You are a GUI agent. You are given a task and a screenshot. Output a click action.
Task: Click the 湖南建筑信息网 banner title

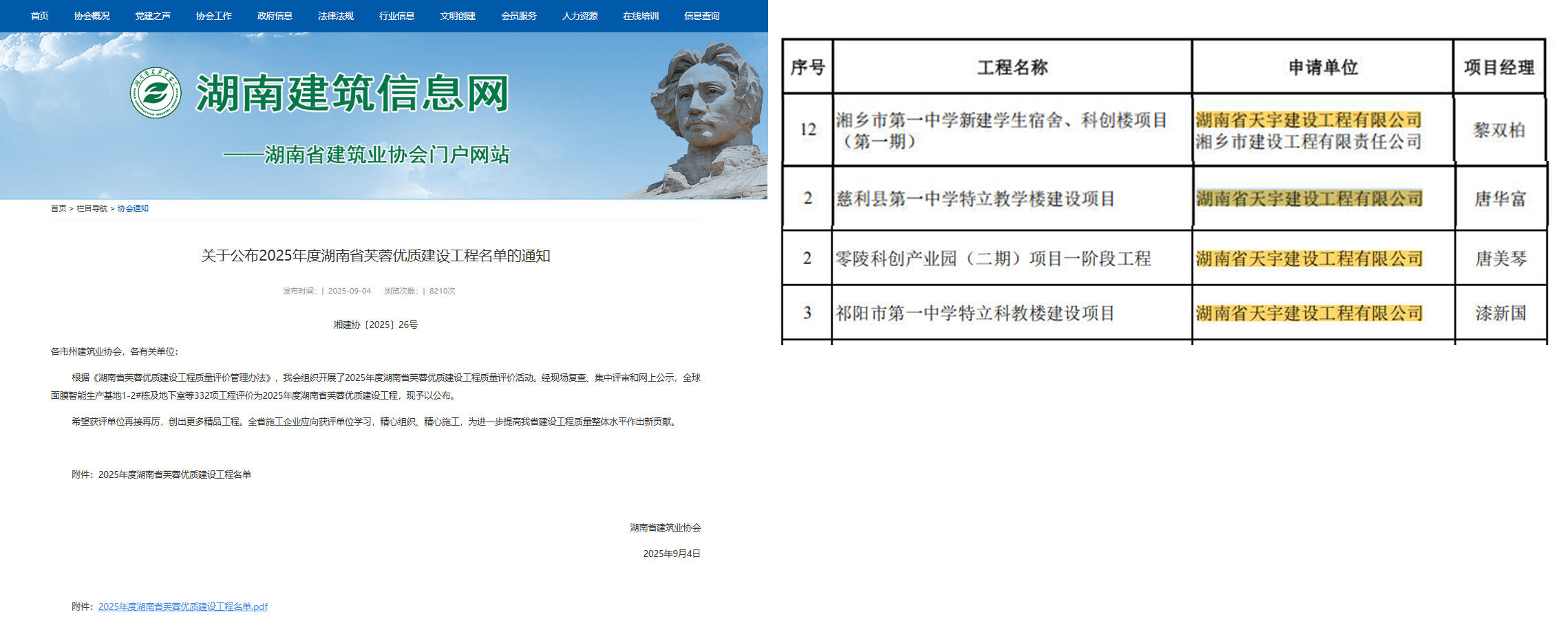pos(352,94)
